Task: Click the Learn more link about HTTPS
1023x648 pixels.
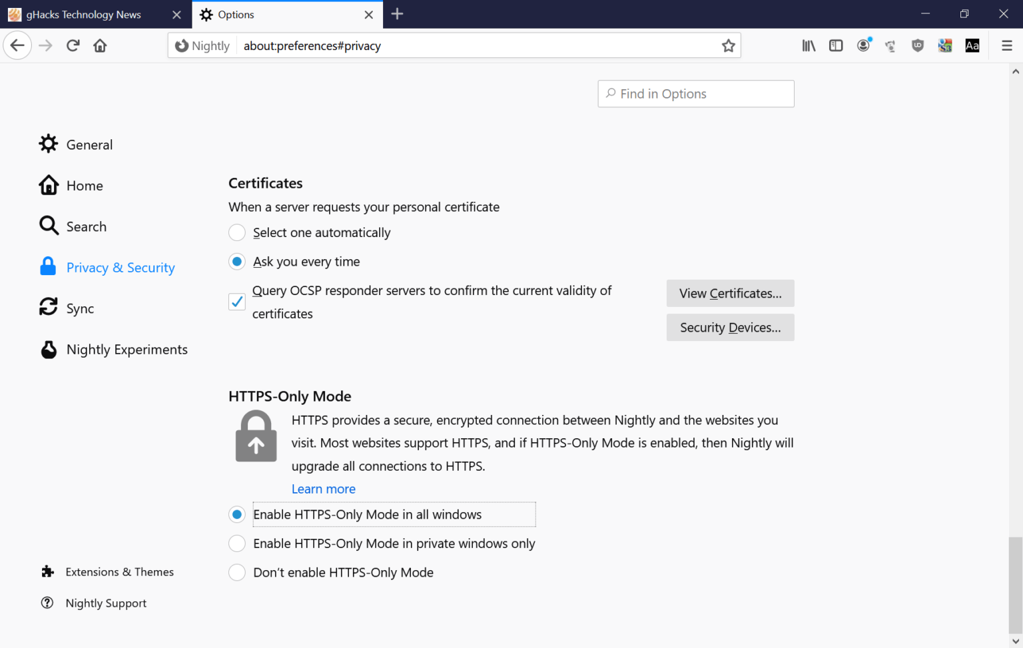Action: 323,488
